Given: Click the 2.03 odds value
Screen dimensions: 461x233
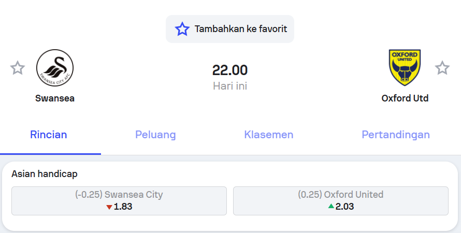Looking at the screenshot, I should [345, 207].
